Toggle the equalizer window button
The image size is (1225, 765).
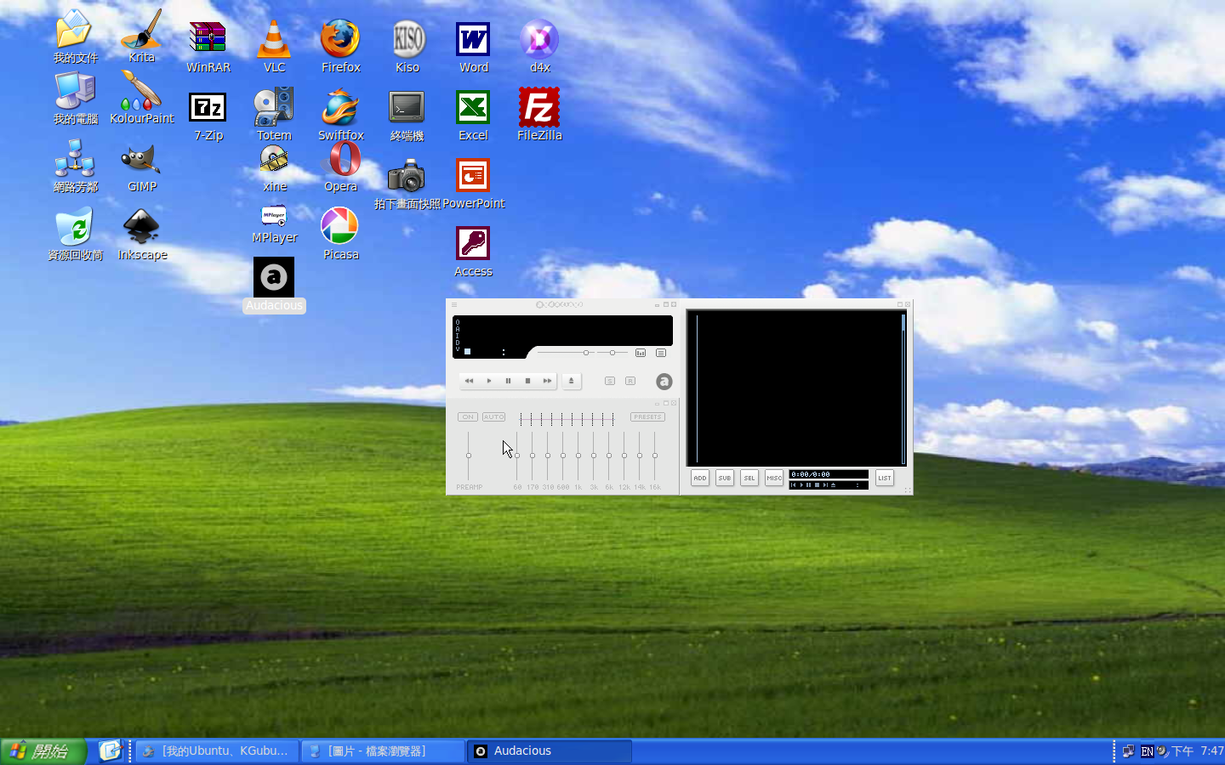click(x=641, y=353)
